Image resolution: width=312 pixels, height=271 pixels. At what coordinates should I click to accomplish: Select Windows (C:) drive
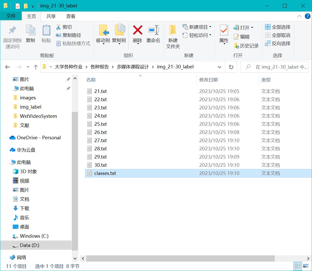click(x=34, y=236)
